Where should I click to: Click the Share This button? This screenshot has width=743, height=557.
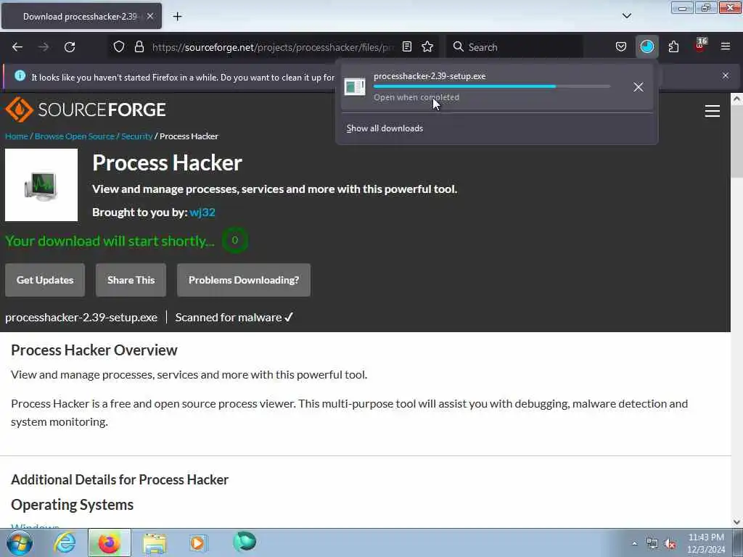[131, 280]
